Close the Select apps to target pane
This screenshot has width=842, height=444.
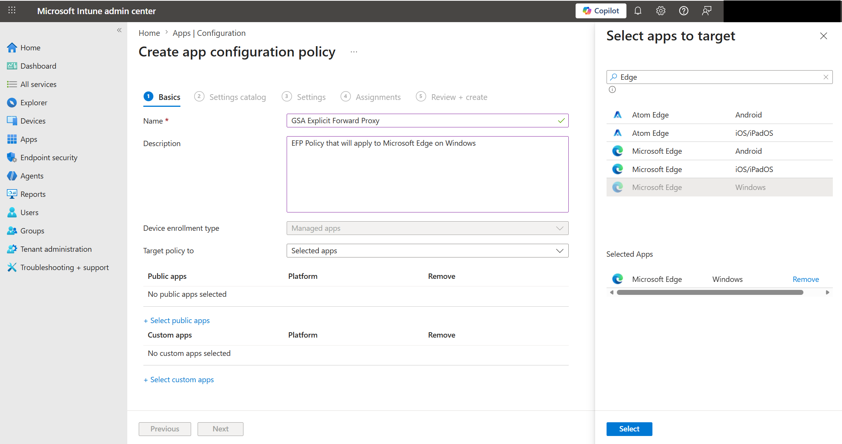tap(824, 36)
